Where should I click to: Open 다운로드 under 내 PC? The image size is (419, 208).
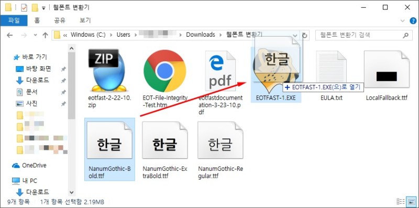32,192
